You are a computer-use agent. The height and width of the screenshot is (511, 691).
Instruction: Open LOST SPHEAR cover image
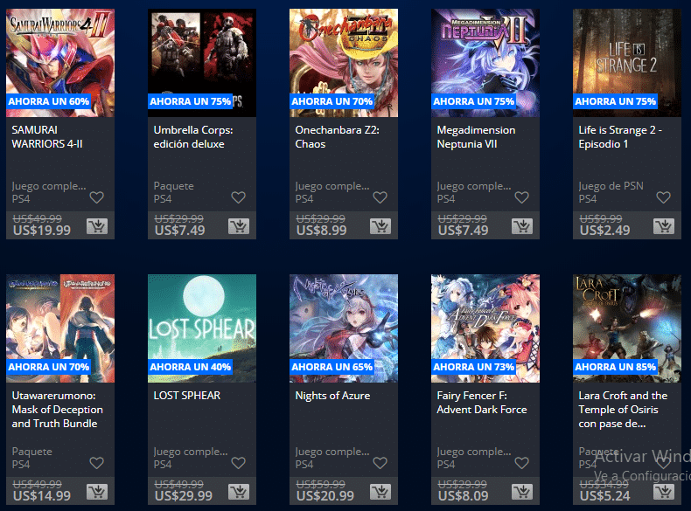202,328
